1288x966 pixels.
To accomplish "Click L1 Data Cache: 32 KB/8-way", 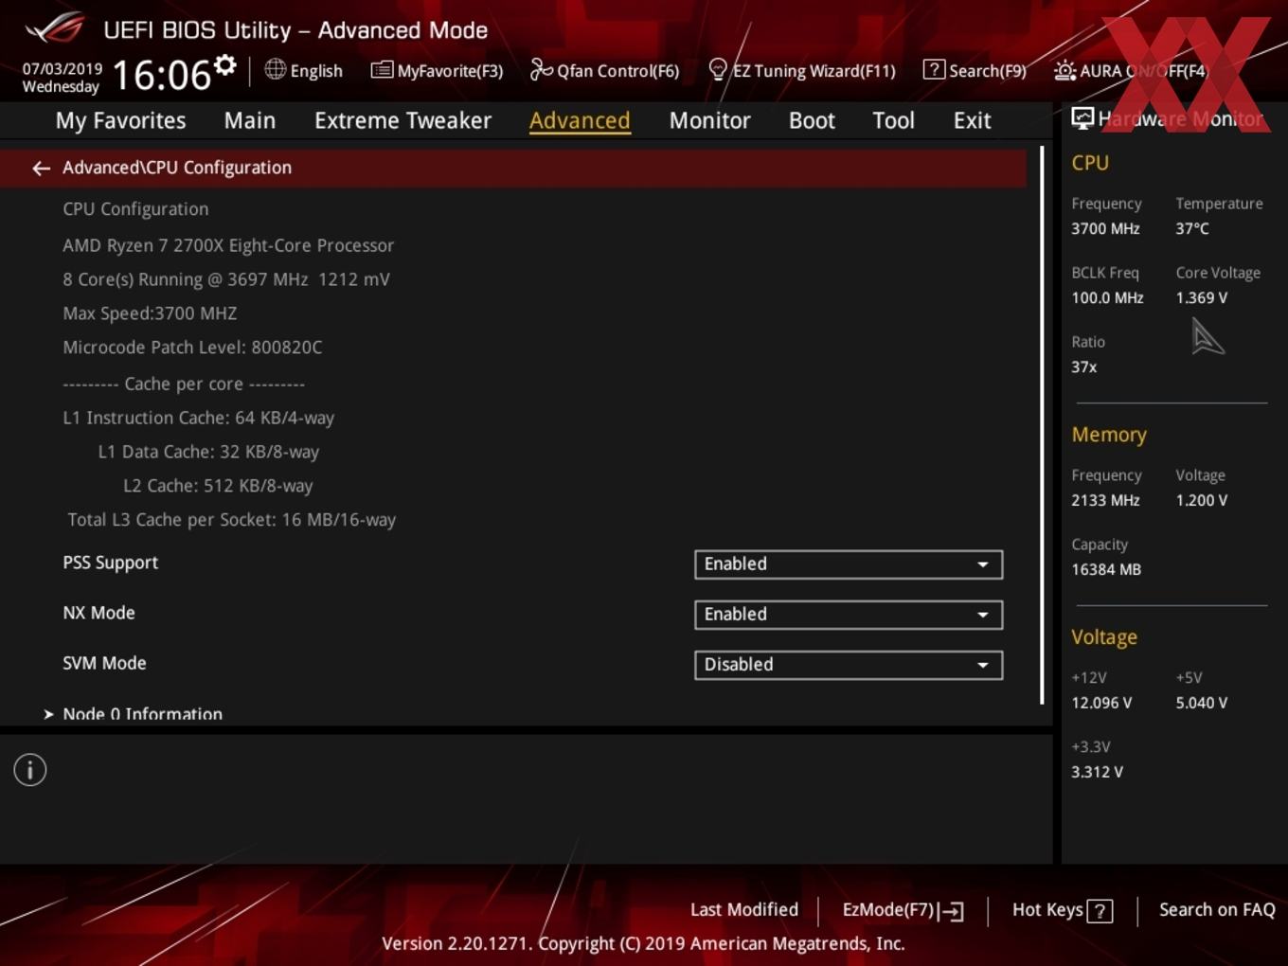I will point(208,452).
